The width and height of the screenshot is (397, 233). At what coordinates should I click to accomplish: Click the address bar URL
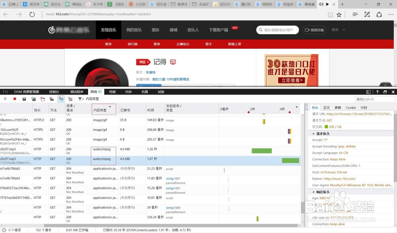pos(98,14)
